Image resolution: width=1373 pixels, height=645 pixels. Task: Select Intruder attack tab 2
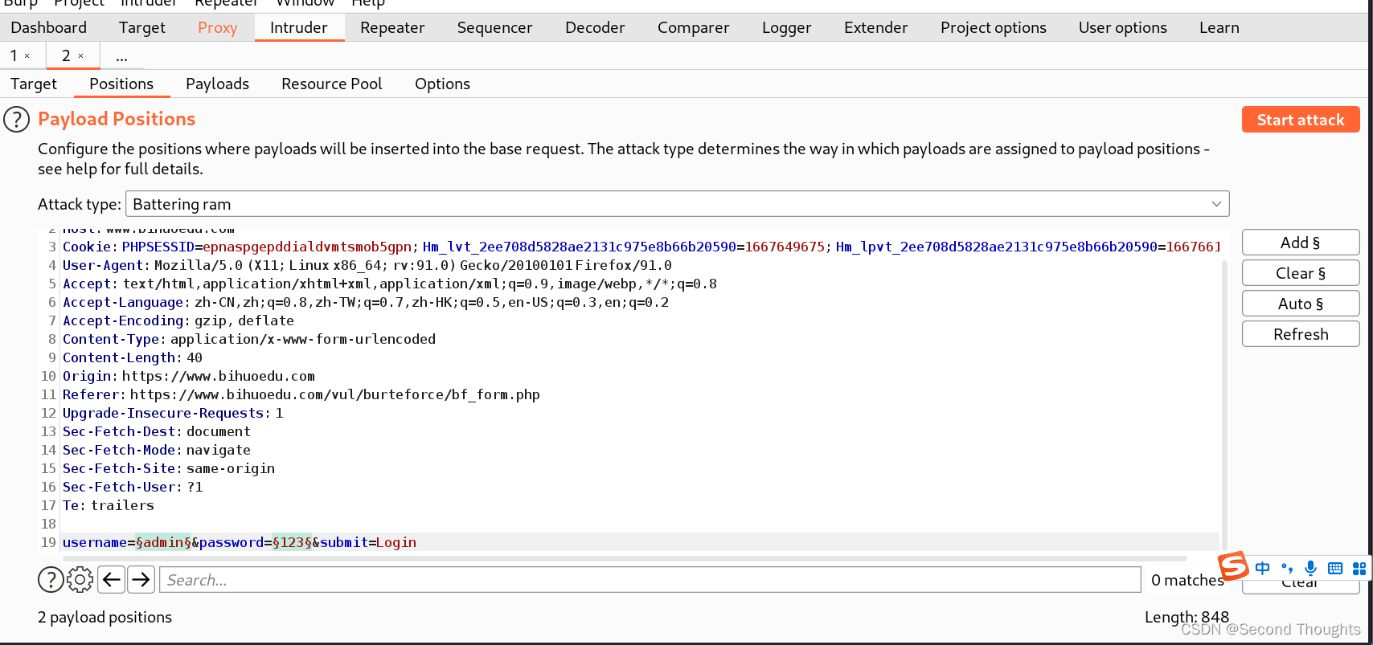[x=67, y=56]
